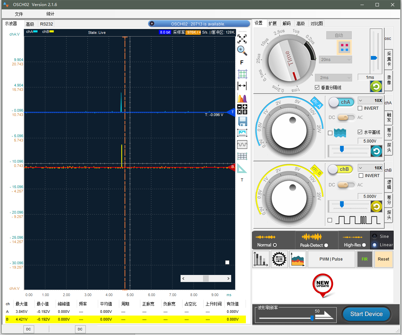The width and height of the screenshot is (402, 335).
Task: Switch channel A DC/AC coupling toggle
Action: coord(346,117)
